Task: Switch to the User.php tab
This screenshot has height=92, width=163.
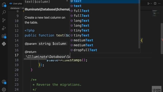Action: (16, 3)
